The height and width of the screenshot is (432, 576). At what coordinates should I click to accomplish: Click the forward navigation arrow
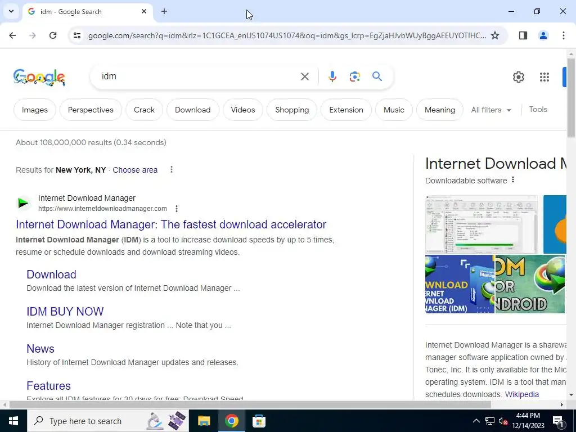pos(33,35)
